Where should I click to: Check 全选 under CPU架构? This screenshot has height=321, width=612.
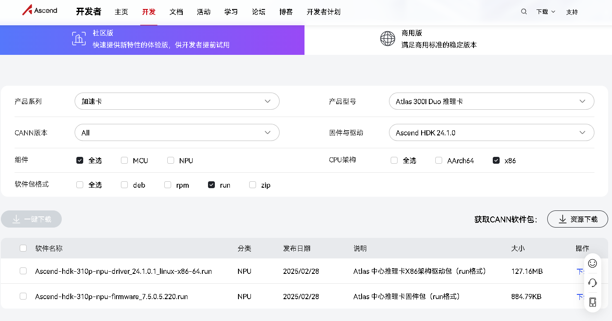pyautogui.click(x=394, y=160)
